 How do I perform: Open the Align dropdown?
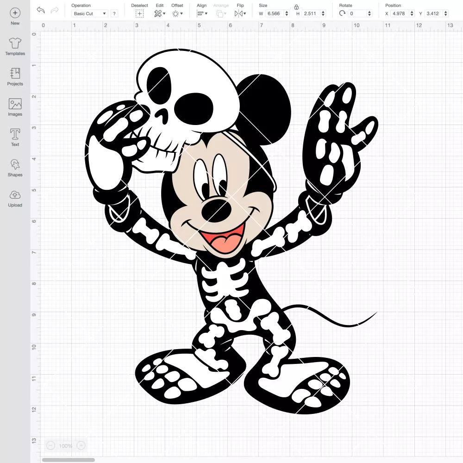point(202,13)
